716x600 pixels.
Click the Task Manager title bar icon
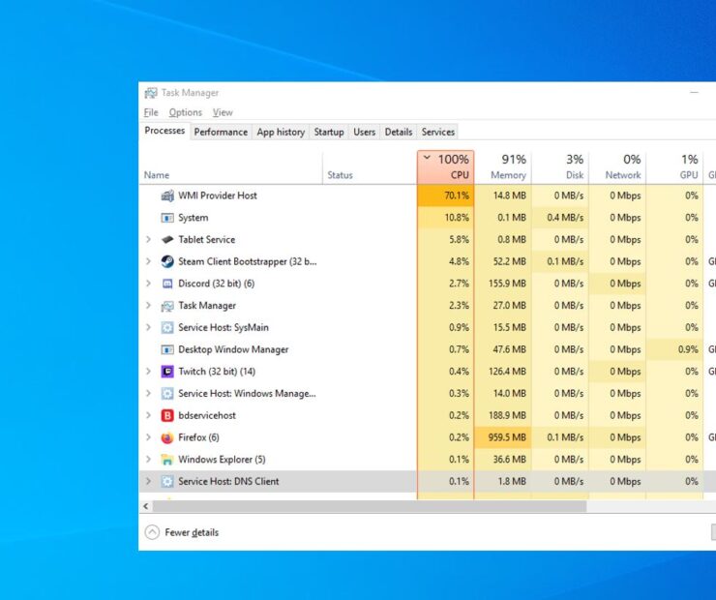[x=151, y=93]
